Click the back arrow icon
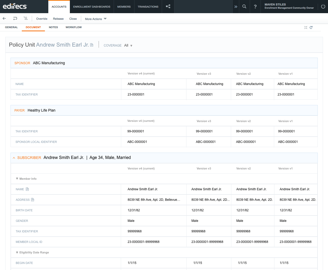The width and height of the screenshot is (328, 270). click(x=4, y=18)
